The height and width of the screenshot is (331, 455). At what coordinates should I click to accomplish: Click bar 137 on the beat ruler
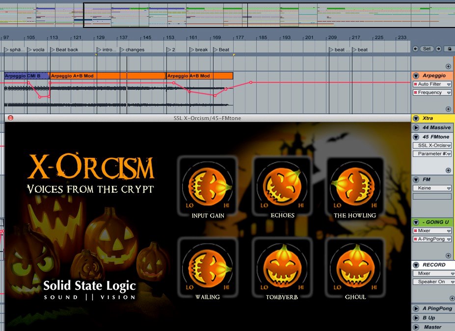(x=123, y=37)
